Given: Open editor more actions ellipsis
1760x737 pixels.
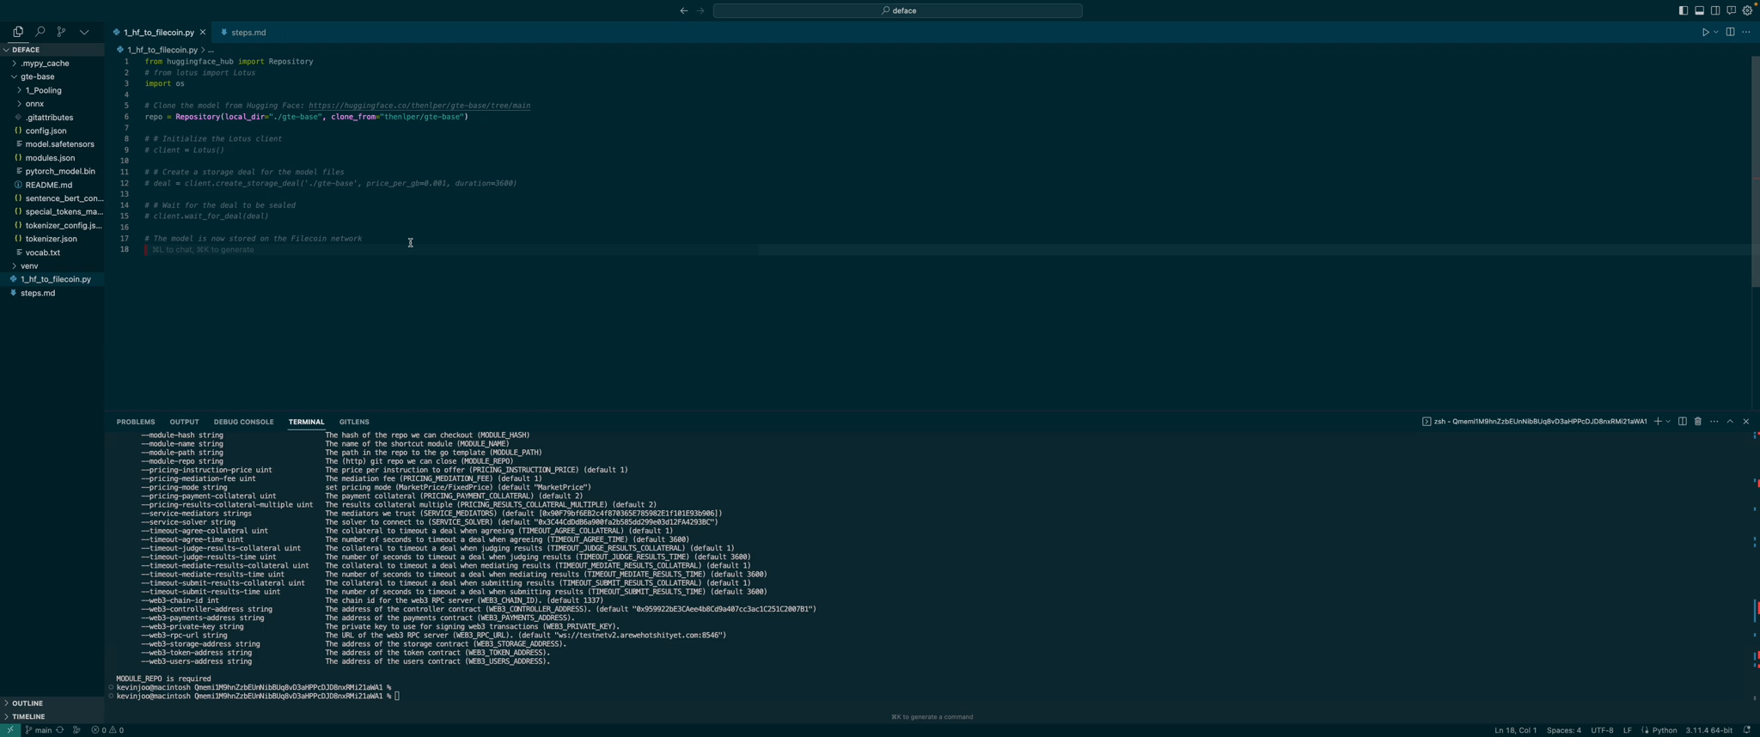Looking at the screenshot, I should 1745,33.
